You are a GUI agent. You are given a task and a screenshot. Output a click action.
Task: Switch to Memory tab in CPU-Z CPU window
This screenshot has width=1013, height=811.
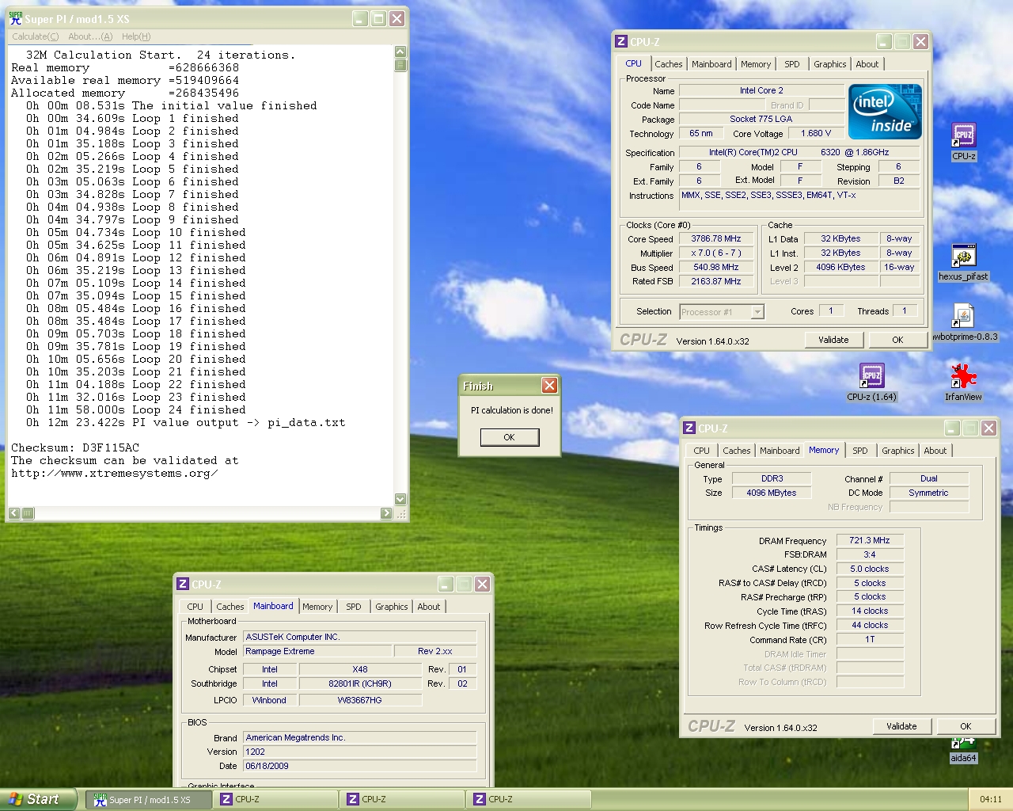pos(756,65)
